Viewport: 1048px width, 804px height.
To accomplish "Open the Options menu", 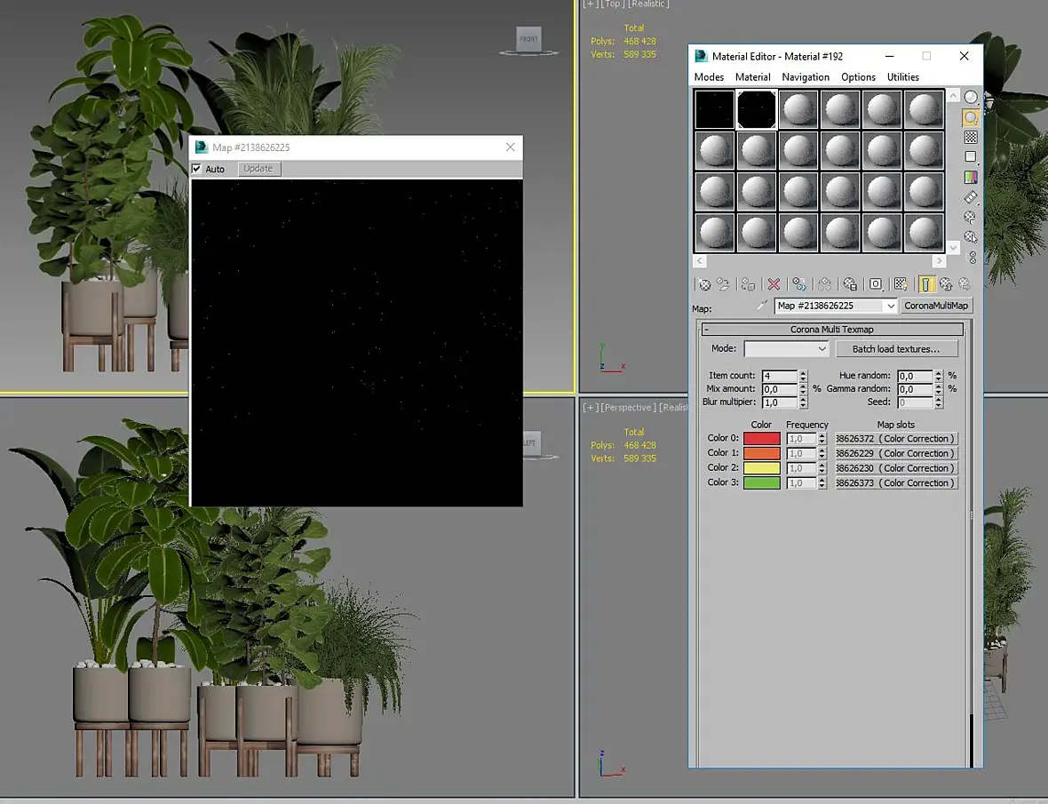I will coord(858,77).
